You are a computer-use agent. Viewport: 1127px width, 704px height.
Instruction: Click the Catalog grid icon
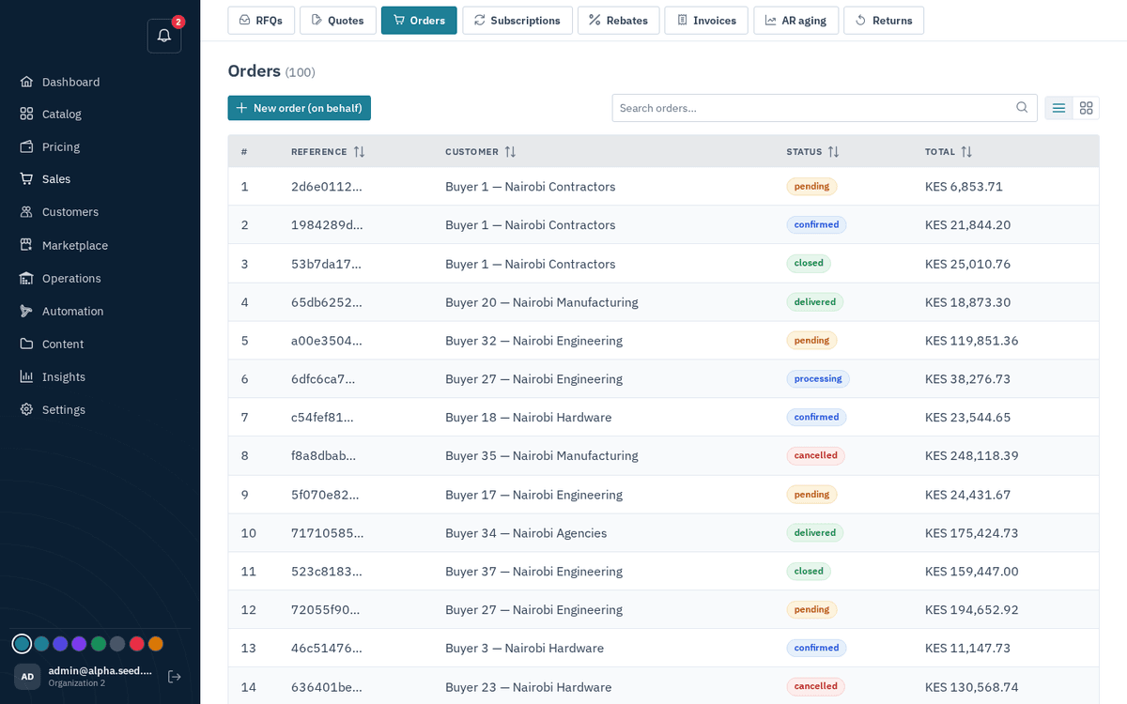[26, 114]
